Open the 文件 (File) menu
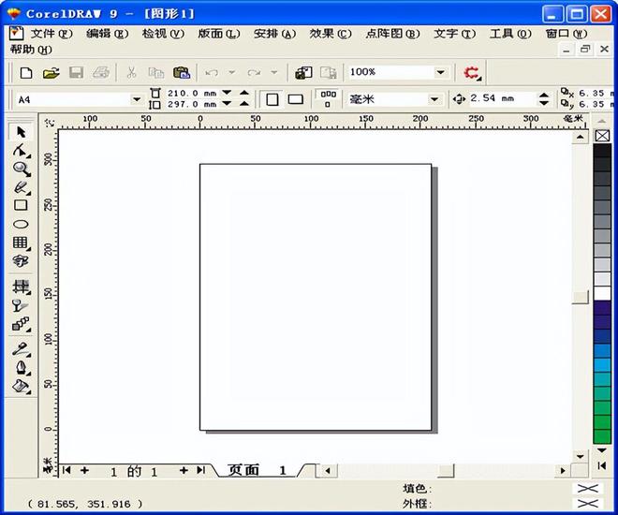The height and width of the screenshot is (515, 618). (49, 34)
